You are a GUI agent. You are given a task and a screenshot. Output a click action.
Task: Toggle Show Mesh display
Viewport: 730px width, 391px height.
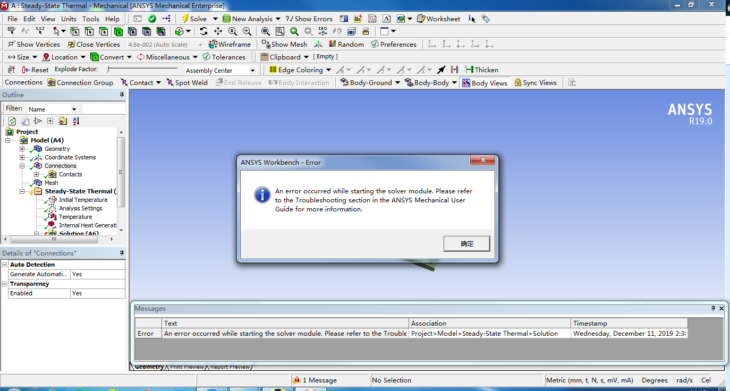(x=284, y=44)
